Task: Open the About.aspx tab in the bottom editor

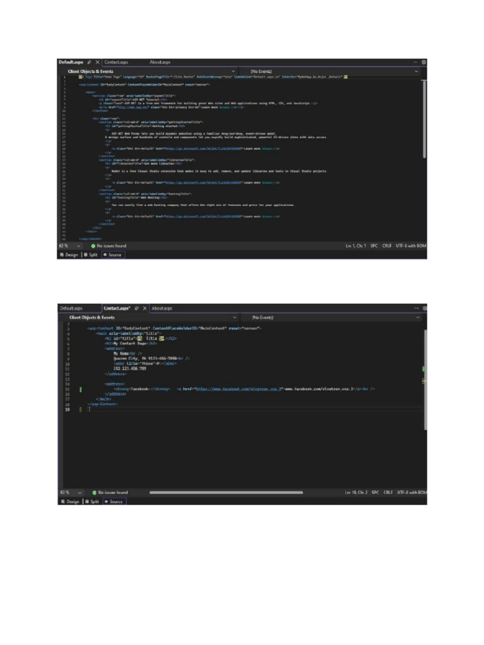Action: click(162, 308)
